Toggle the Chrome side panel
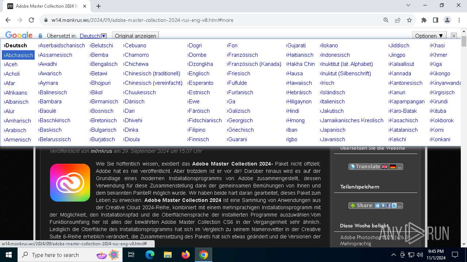Screen dimensions: 467x262 [x=436, y=20]
